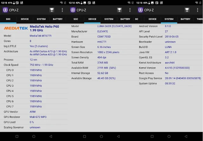
Task: Open the overflow menu in the right screen
Action: (197, 10)
